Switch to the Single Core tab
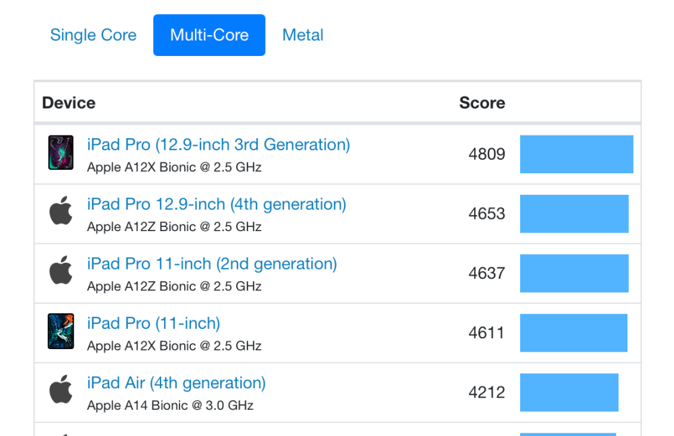 coord(93,35)
